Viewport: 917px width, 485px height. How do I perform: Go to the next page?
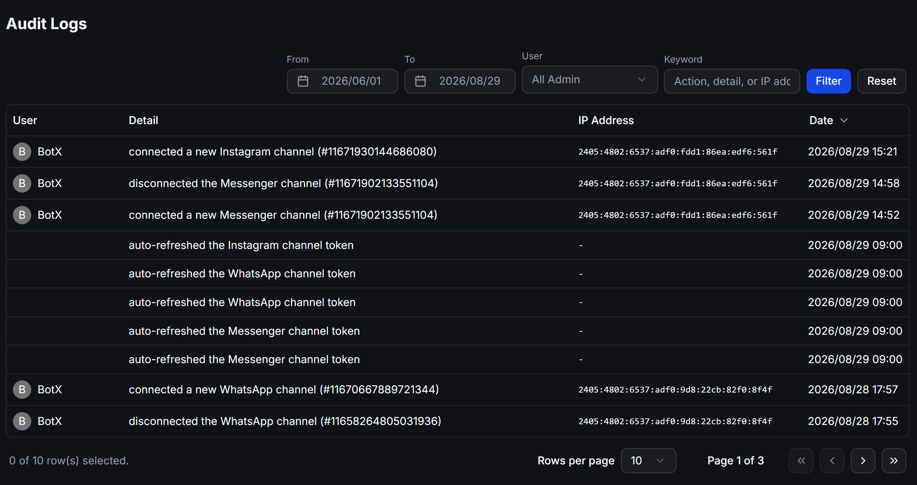click(863, 460)
